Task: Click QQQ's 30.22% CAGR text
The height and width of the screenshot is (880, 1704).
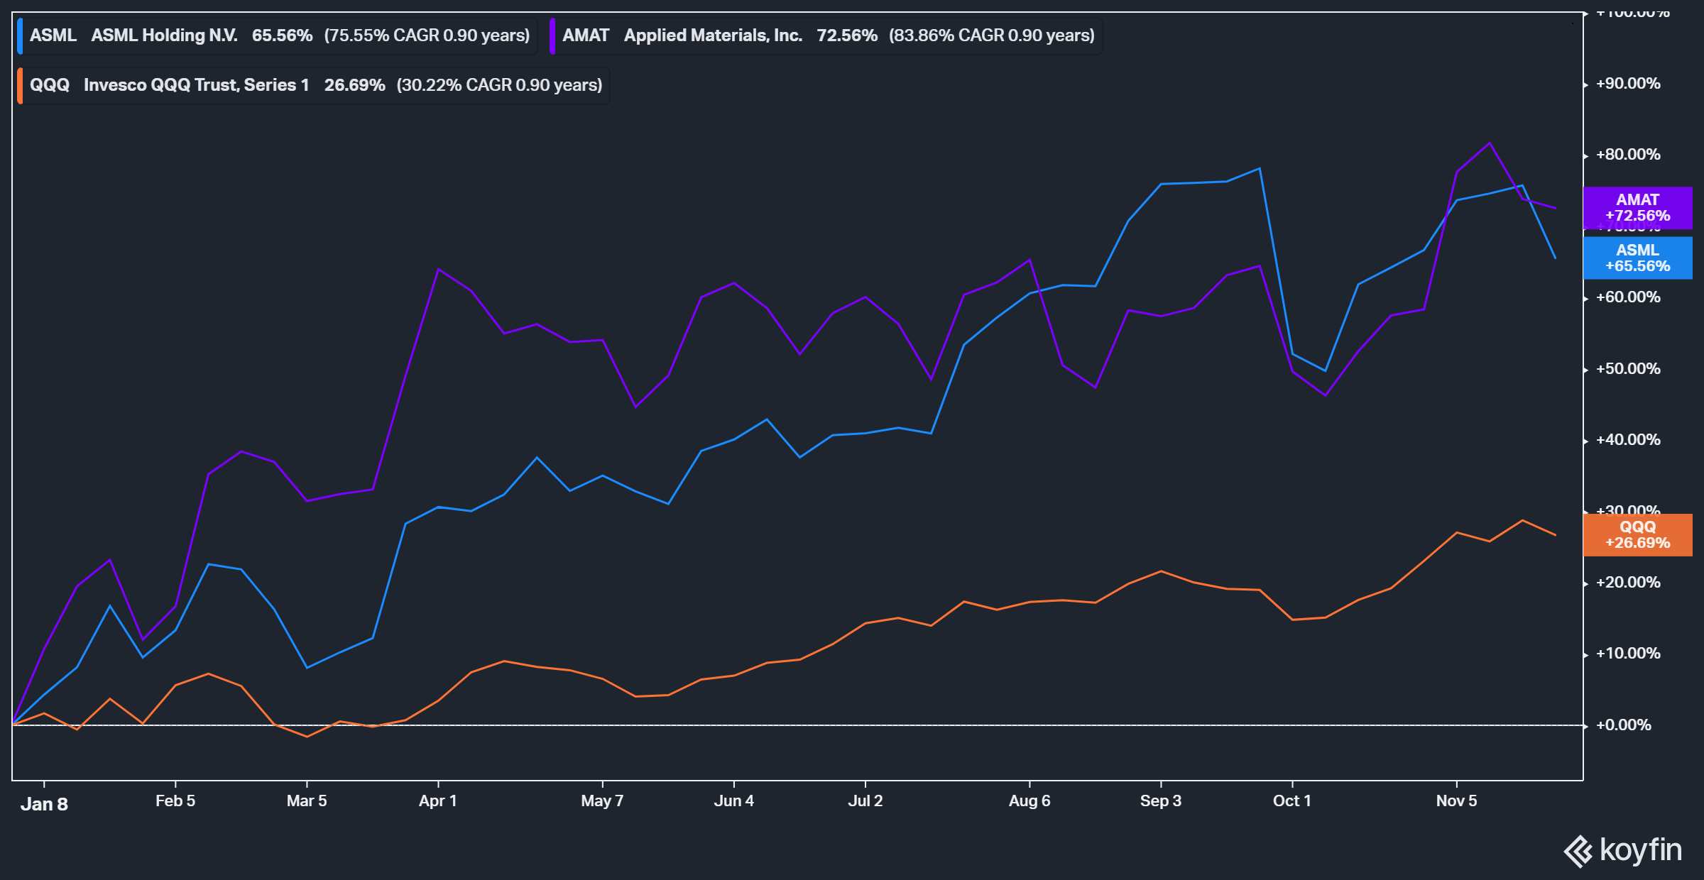Action: [x=499, y=85]
